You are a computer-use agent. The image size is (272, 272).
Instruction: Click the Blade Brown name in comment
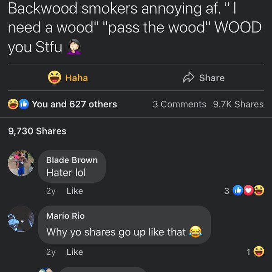coord(72,160)
